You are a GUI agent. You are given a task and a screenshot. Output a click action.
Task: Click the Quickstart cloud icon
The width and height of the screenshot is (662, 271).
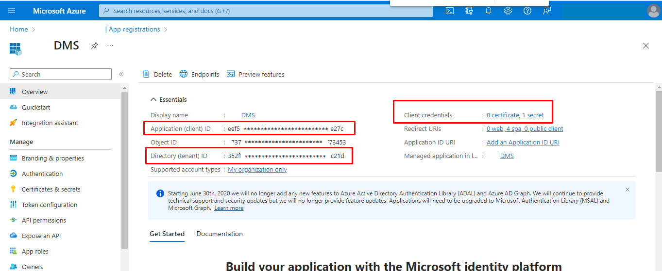(x=13, y=107)
